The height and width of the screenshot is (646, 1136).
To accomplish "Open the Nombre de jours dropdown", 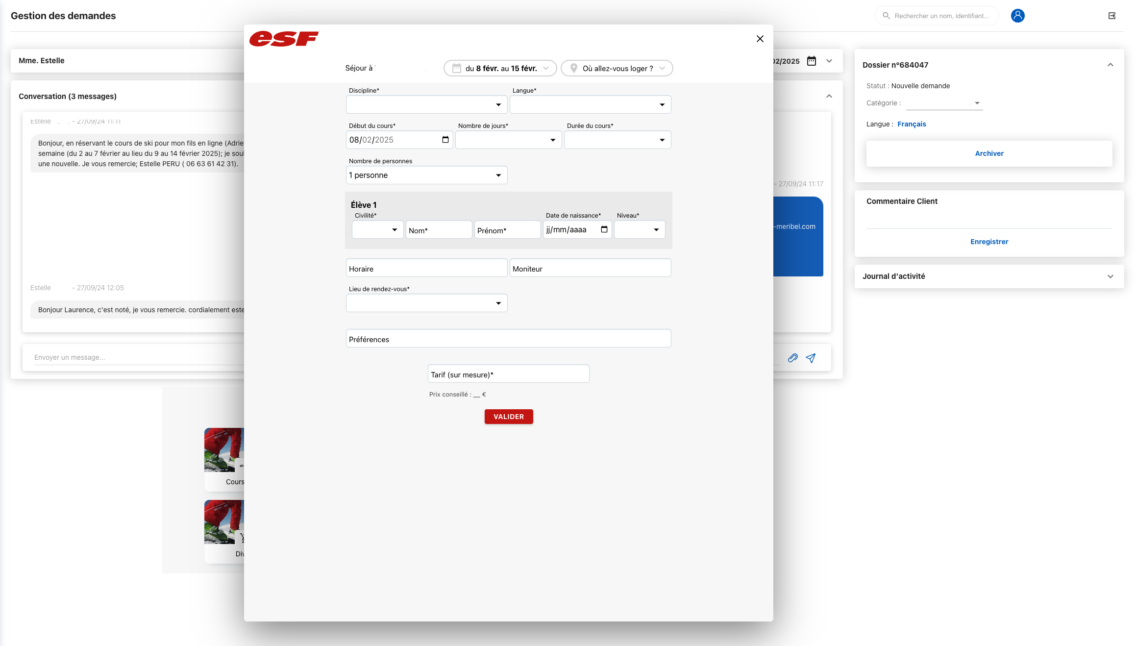I will (x=508, y=140).
